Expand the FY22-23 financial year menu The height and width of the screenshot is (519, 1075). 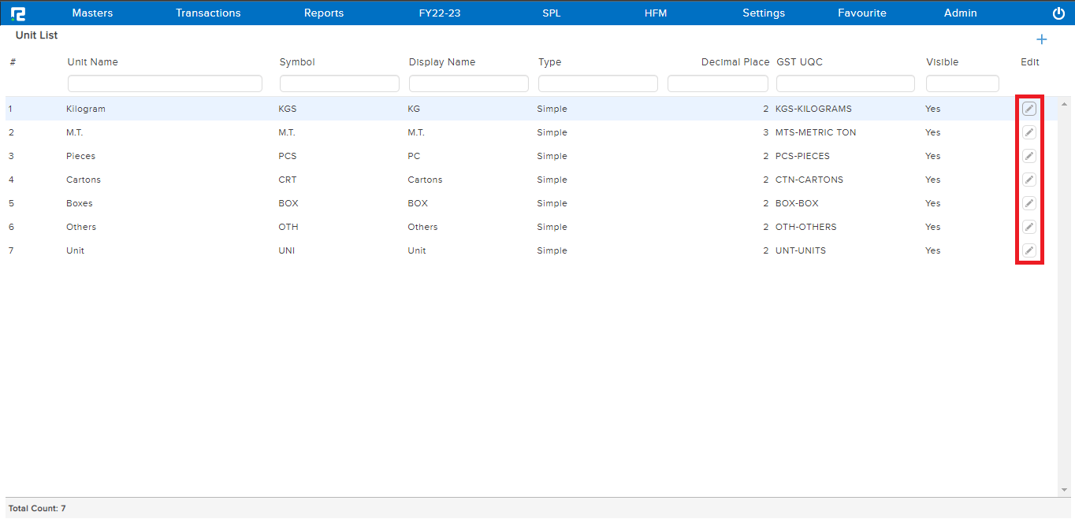point(440,13)
